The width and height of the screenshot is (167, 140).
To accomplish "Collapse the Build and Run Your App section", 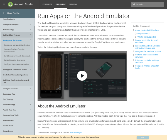I will click(30, 35).
